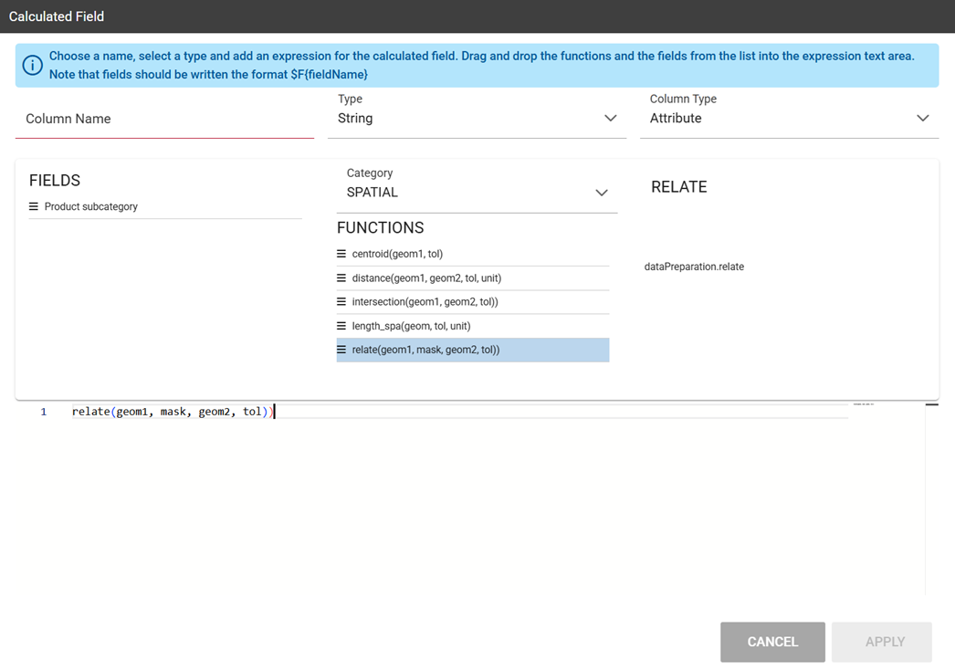Click the chevron of the Category dropdown
Screen dimensions: 955x670
(601, 193)
